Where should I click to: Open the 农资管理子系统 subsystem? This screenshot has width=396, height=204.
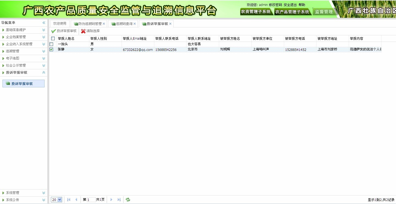point(256,12)
